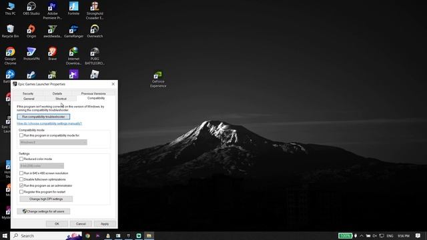Click Change high DPI settings
This screenshot has width=427, height=240.
(x=46, y=199)
